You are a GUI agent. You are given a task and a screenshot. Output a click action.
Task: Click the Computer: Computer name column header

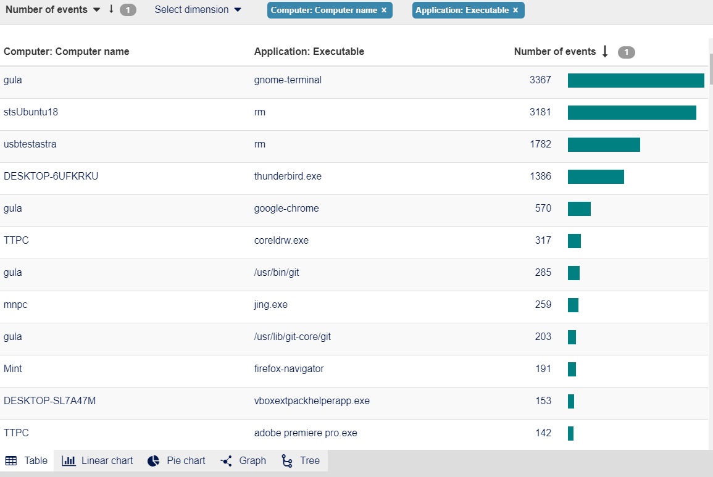click(x=67, y=52)
